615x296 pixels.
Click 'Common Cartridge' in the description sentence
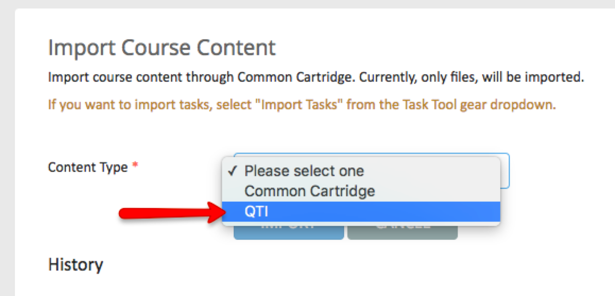point(296,77)
